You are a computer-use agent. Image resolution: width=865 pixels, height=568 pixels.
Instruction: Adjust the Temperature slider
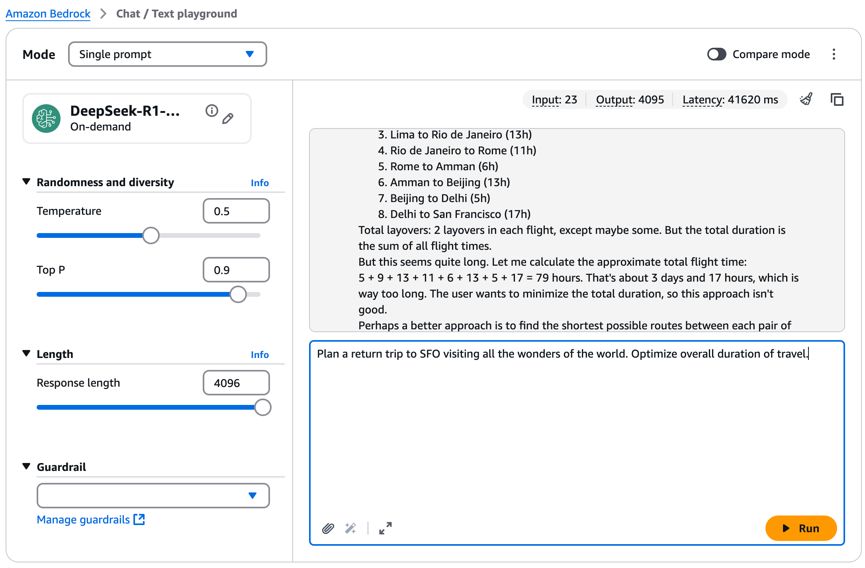(151, 235)
